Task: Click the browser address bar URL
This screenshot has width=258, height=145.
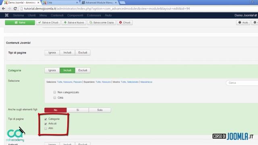Action: 107,8
